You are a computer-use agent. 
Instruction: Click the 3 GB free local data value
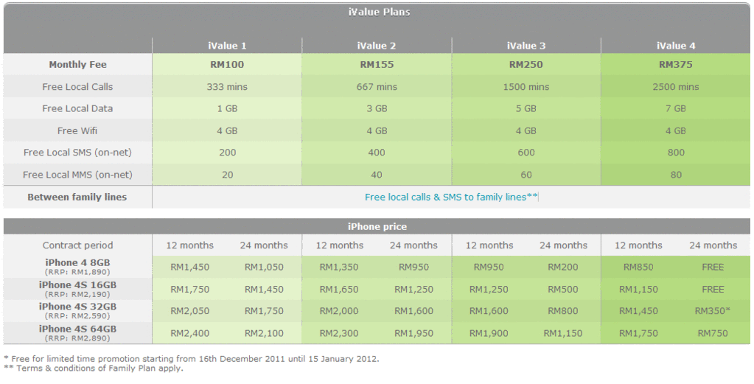click(x=377, y=108)
